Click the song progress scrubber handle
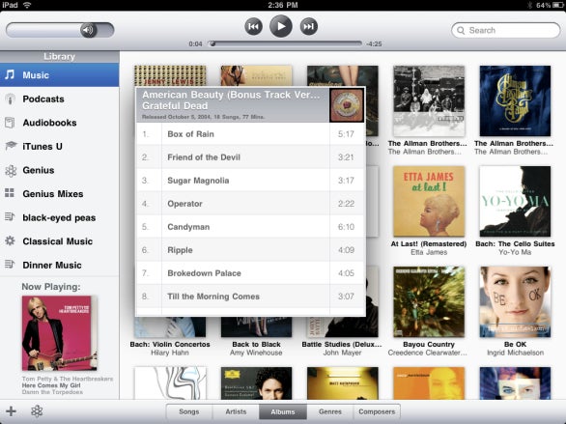The width and height of the screenshot is (566, 424). click(212, 43)
